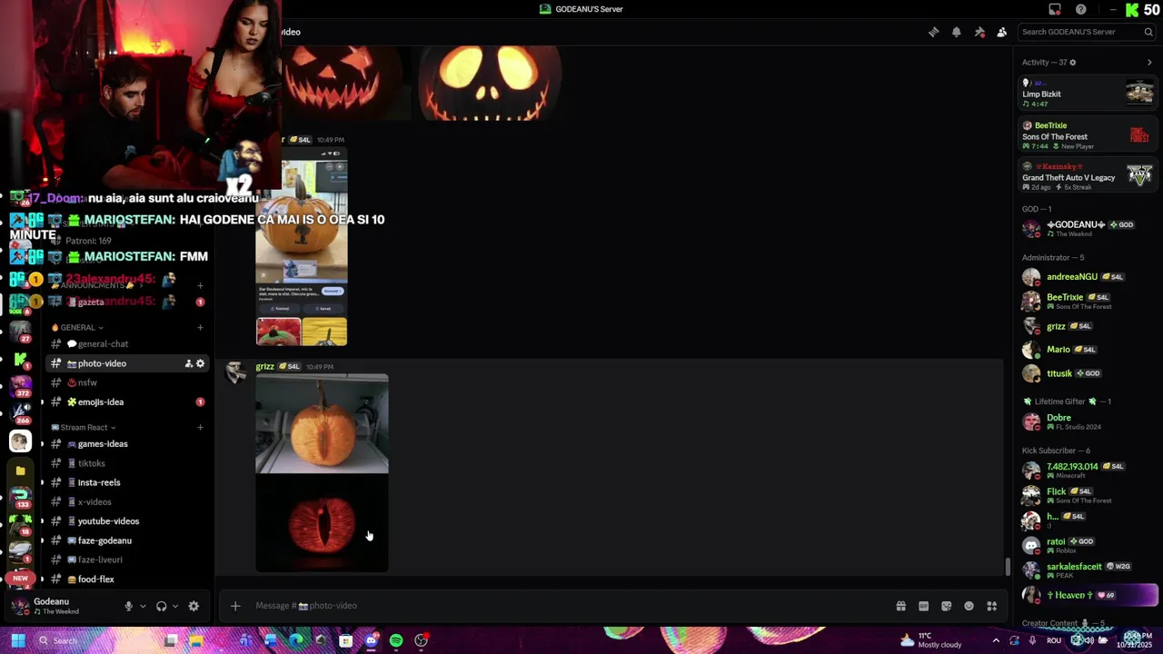Screen dimensions: 1163x654
Task: Collapse the Stream React category
Action: (84, 427)
